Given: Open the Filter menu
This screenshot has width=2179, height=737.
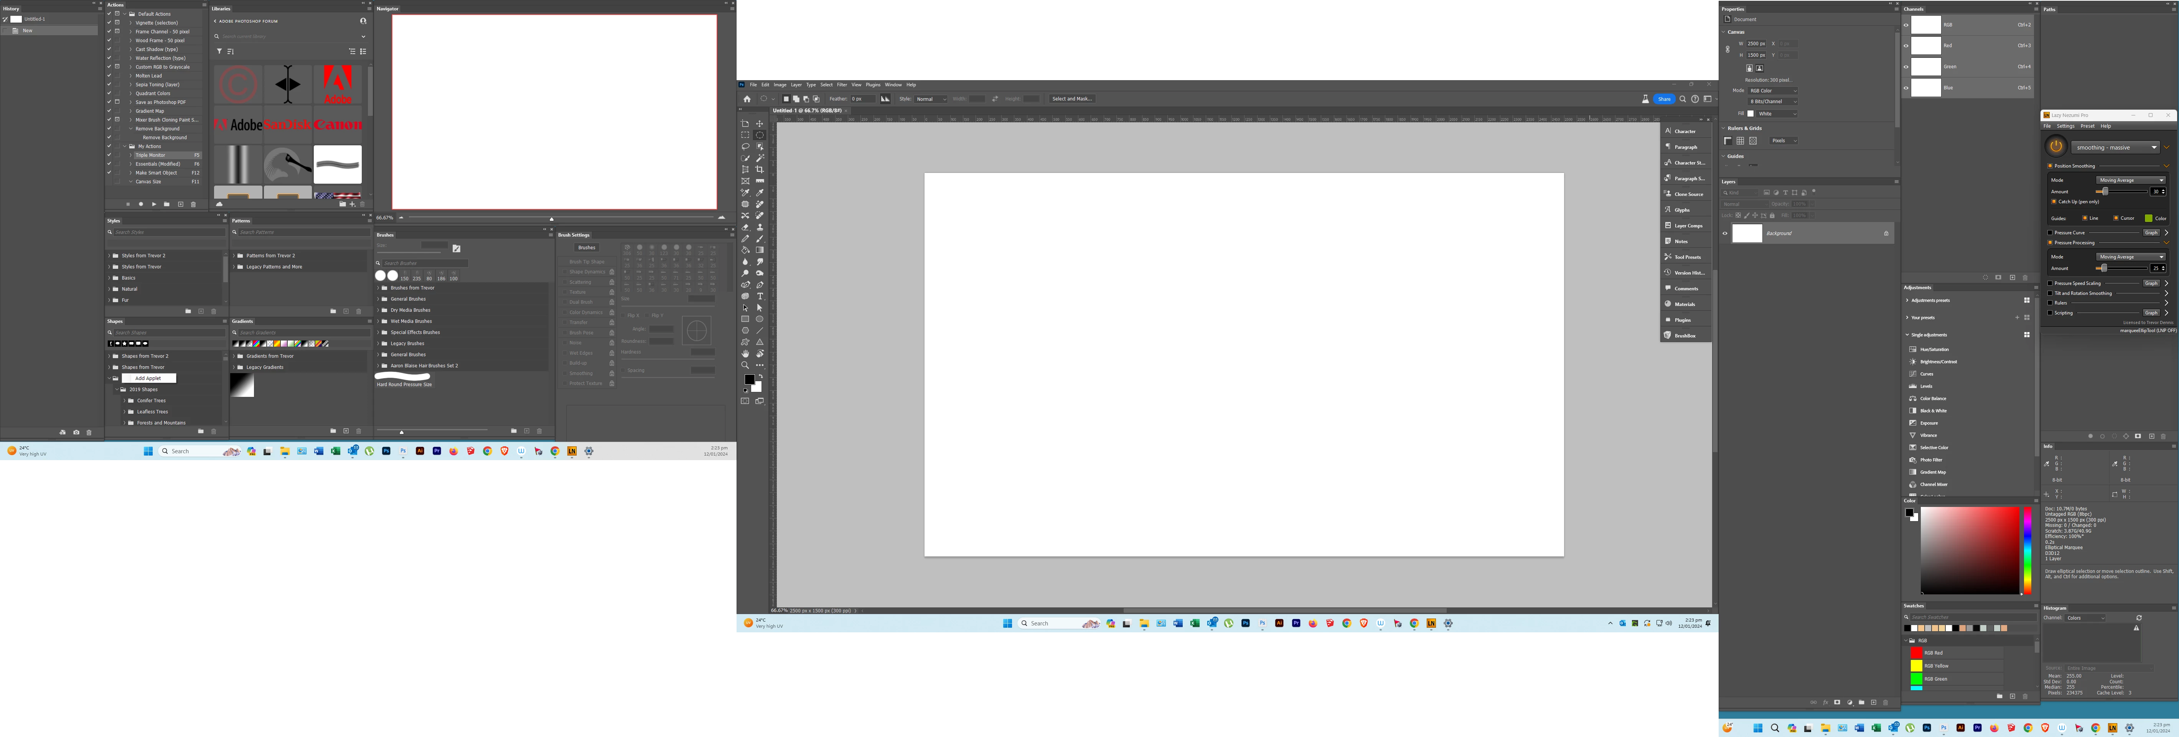Looking at the screenshot, I should 842,84.
